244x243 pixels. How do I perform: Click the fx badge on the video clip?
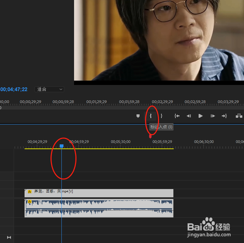point(30,191)
